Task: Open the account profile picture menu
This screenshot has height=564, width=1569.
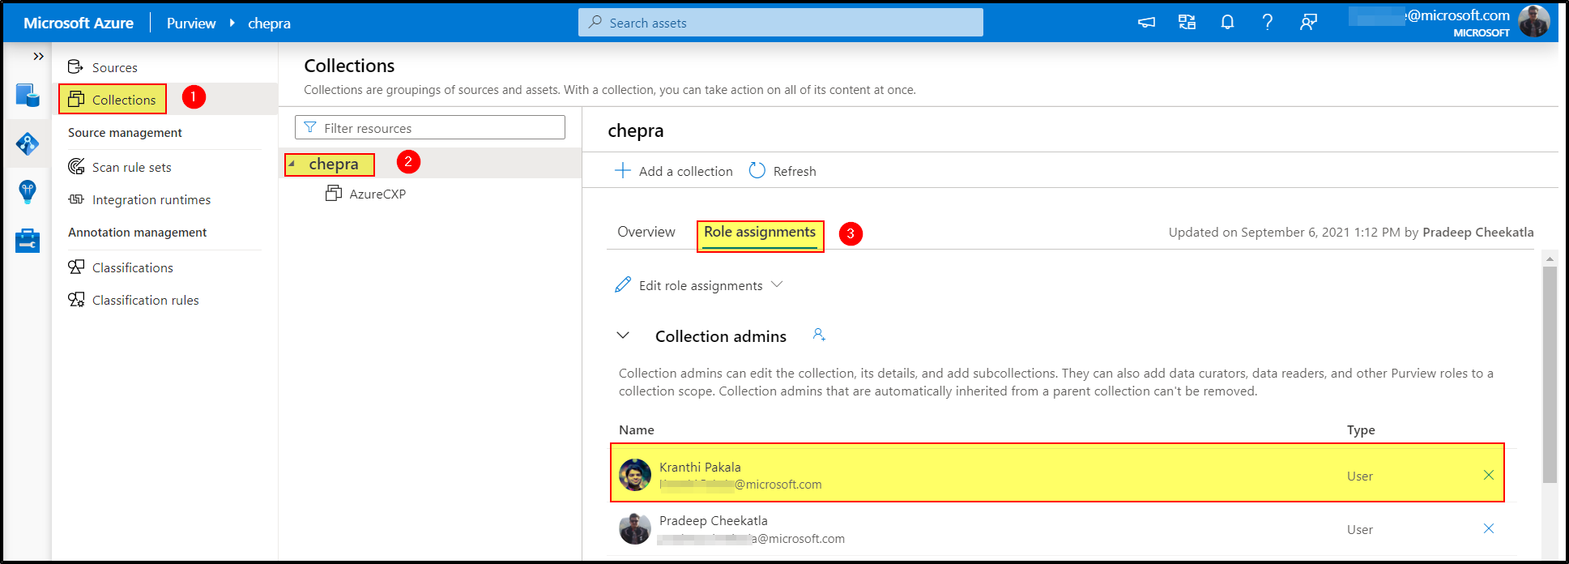Action: (1534, 21)
